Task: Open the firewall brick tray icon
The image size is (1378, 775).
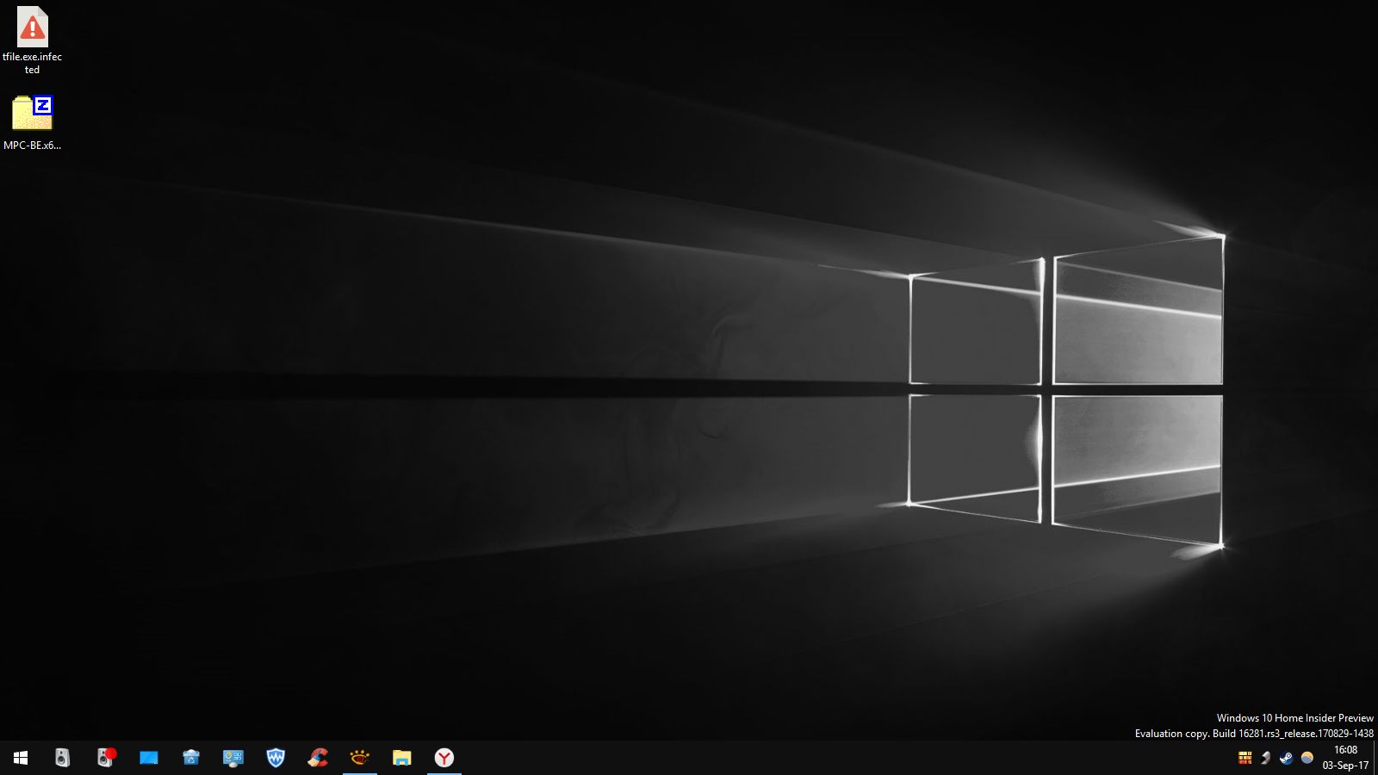Action: pos(1245,758)
